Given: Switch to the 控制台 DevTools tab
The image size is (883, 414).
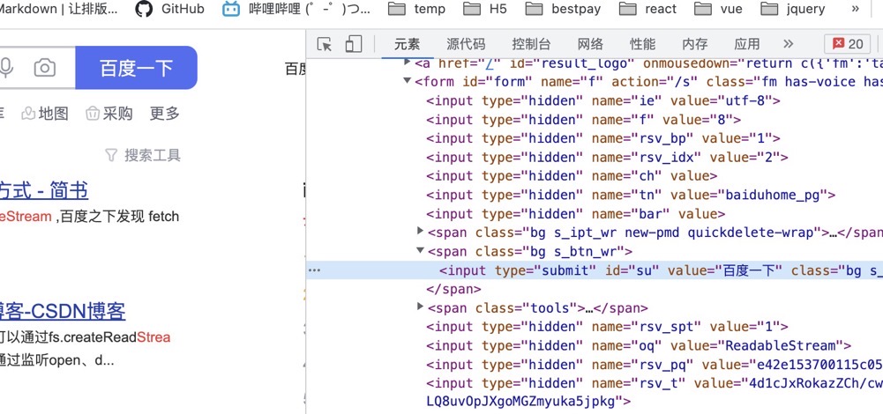Looking at the screenshot, I should pos(531,44).
